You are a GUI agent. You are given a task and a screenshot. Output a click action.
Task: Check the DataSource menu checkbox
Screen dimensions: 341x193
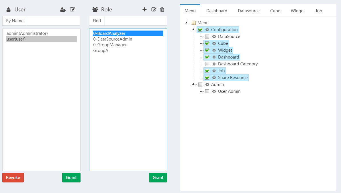207,37
